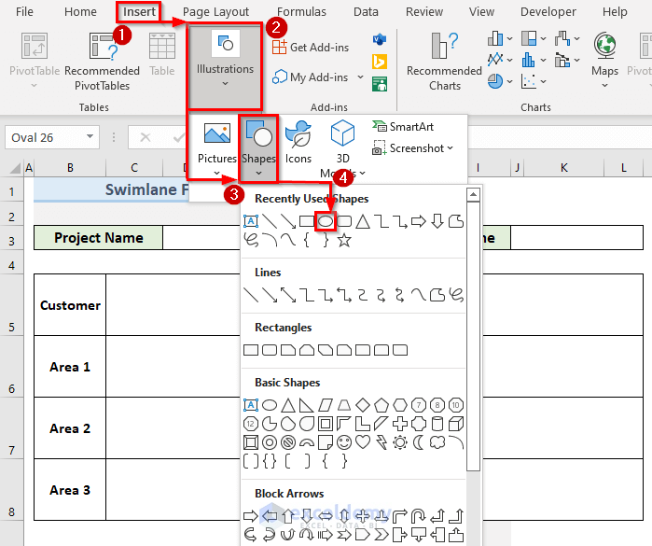The width and height of the screenshot is (652, 546).
Task: Switch to the Page Layout tab
Action: [215, 11]
